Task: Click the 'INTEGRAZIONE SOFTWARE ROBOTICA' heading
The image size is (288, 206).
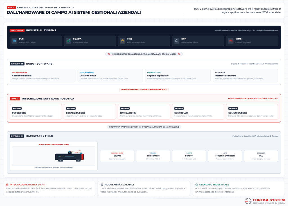Action: 48,99
